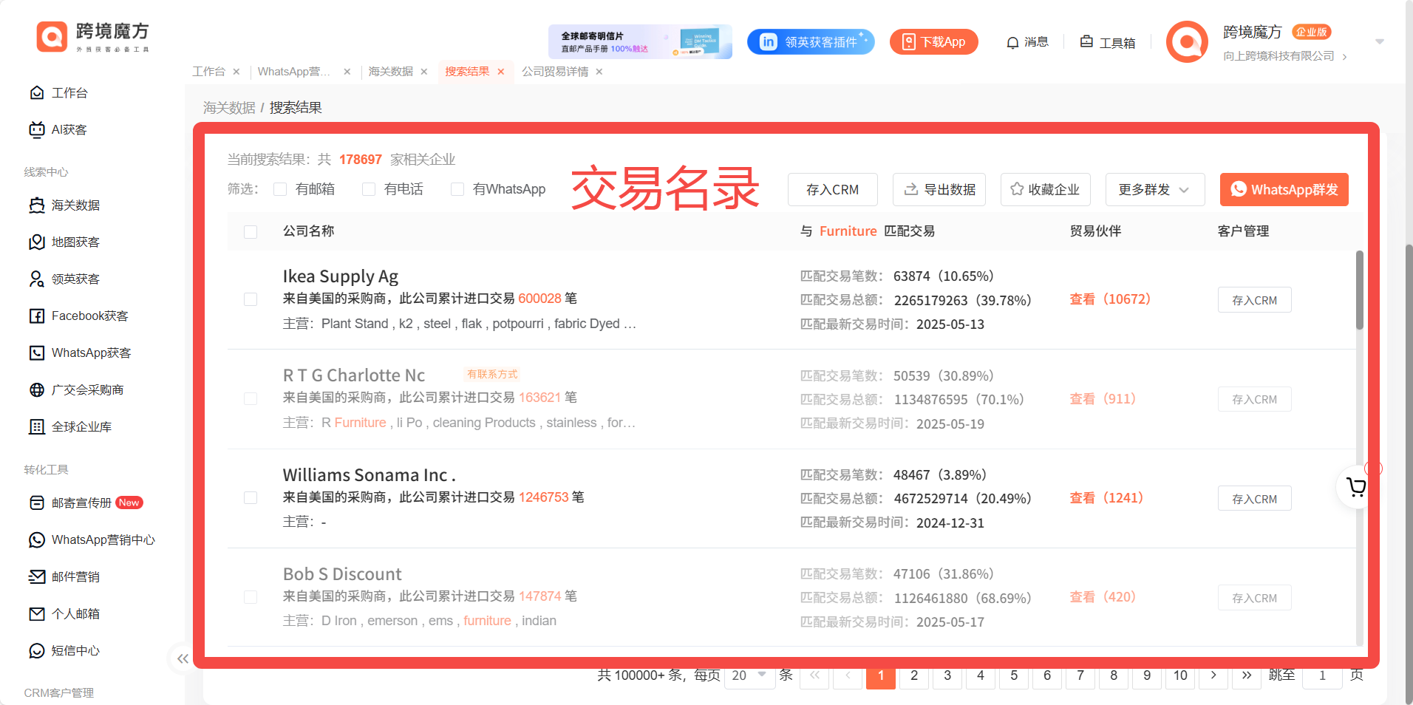
Task: Click the 跨境魔方 logo
Action: point(93,37)
